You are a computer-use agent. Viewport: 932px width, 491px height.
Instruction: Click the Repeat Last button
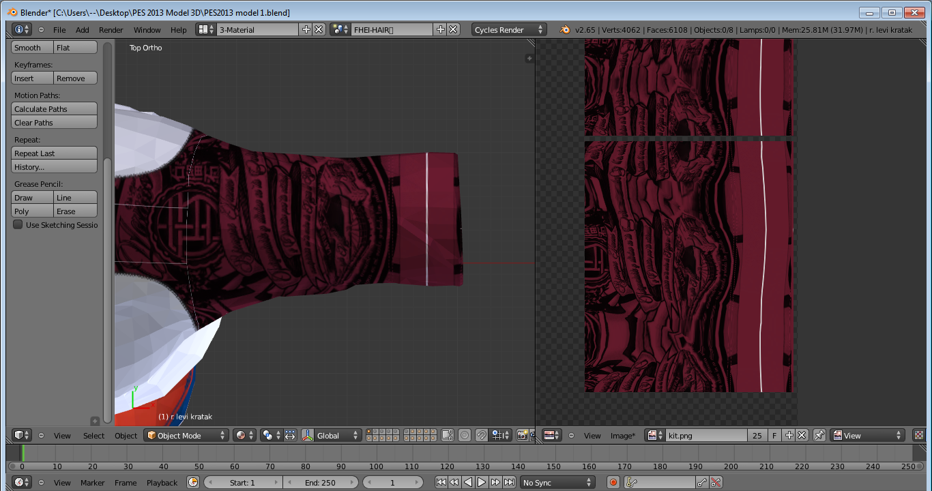point(55,153)
